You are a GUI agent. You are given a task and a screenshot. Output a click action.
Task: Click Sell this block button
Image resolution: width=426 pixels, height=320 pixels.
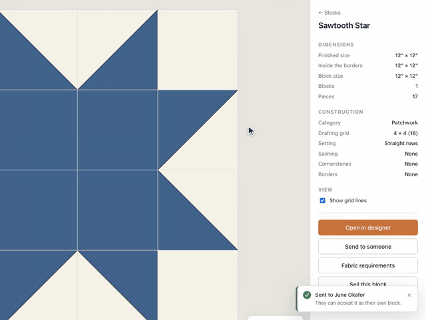pyautogui.click(x=368, y=283)
